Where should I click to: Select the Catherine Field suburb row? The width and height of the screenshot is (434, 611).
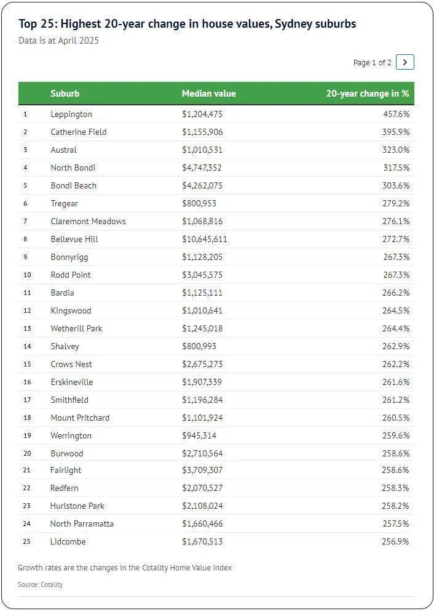coord(78,132)
